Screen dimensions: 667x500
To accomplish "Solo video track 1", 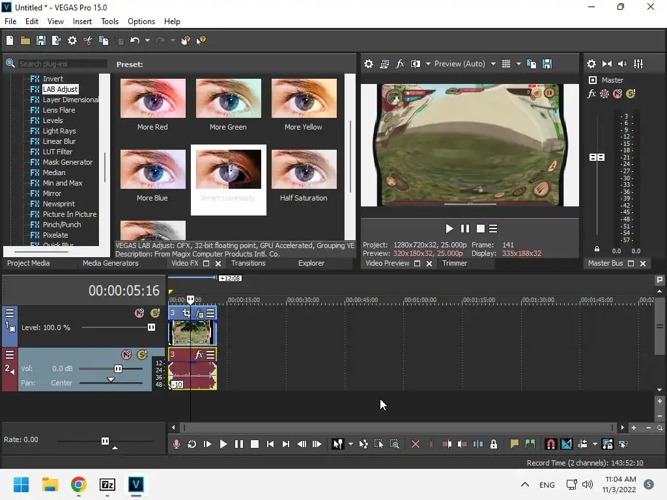I will (x=155, y=313).
